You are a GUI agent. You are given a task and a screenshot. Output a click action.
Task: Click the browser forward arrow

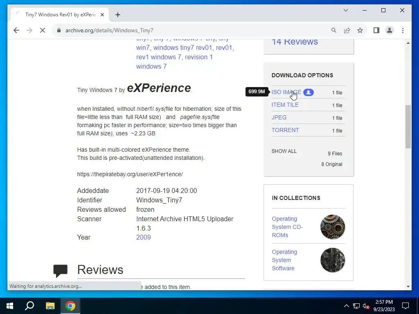click(x=29, y=30)
